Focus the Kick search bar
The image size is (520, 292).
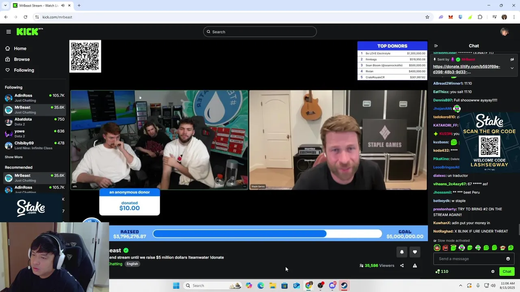[x=260, y=32]
